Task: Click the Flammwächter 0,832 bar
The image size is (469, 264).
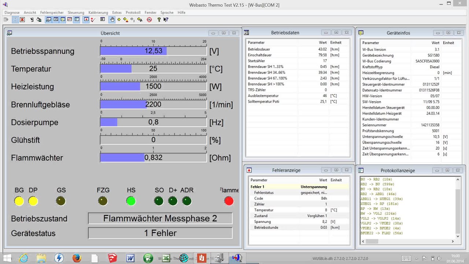Action: 153,158
